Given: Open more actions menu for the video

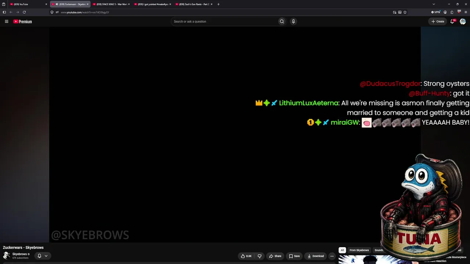Looking at the screenshot, I should point(332,256).
